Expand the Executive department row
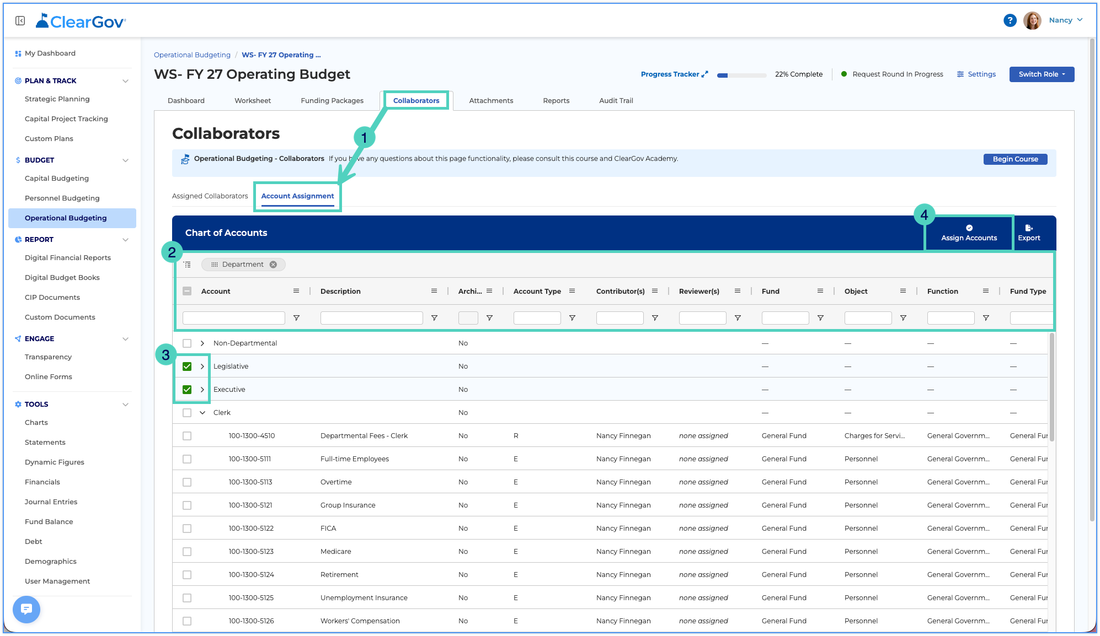The image size is (1100, 636). [202, 390]
